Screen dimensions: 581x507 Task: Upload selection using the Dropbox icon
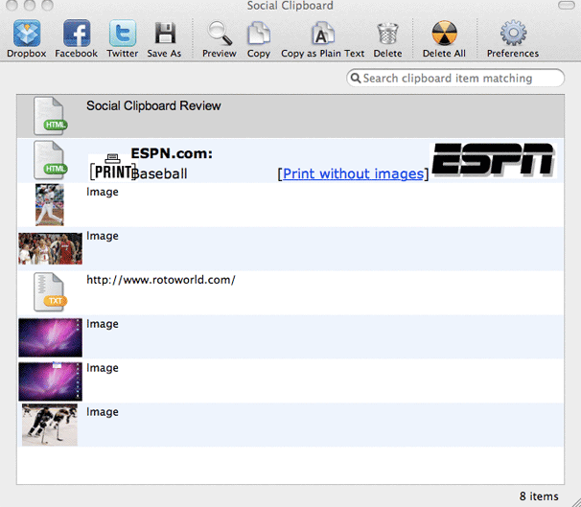pos(27,34)
